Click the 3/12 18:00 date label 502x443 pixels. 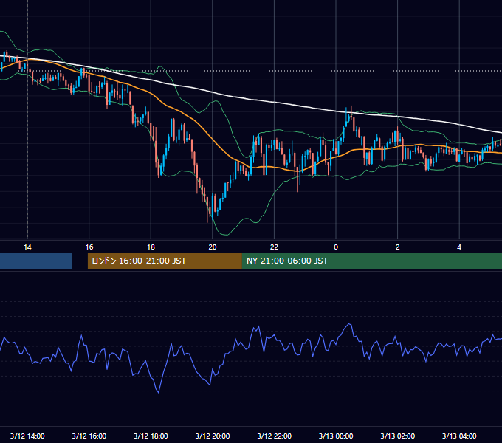tap(151, 436)
